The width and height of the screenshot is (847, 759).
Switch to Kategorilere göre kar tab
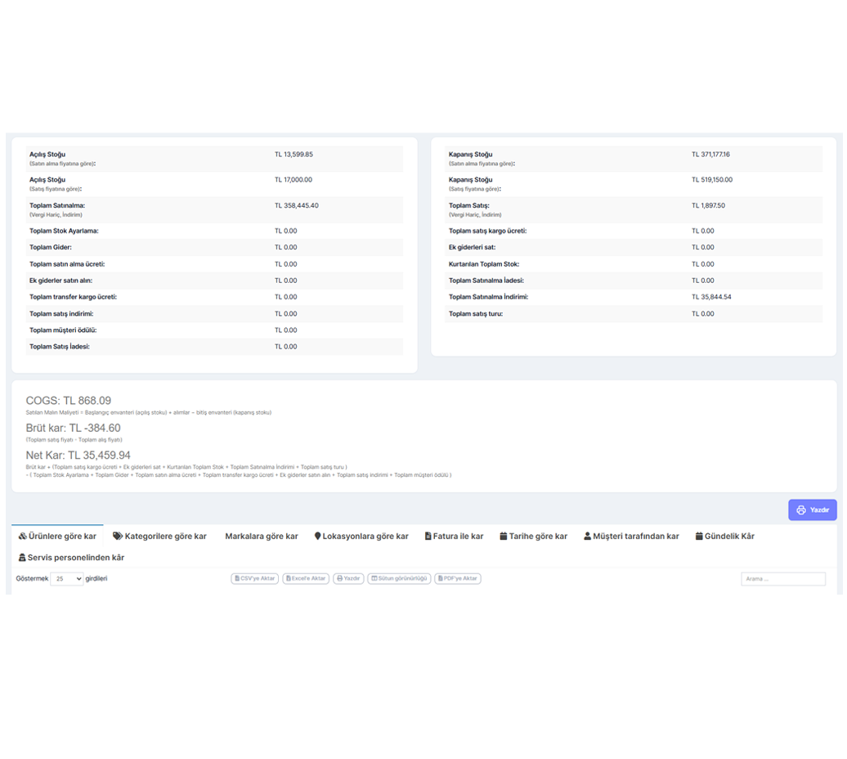(x=159, y=537)
